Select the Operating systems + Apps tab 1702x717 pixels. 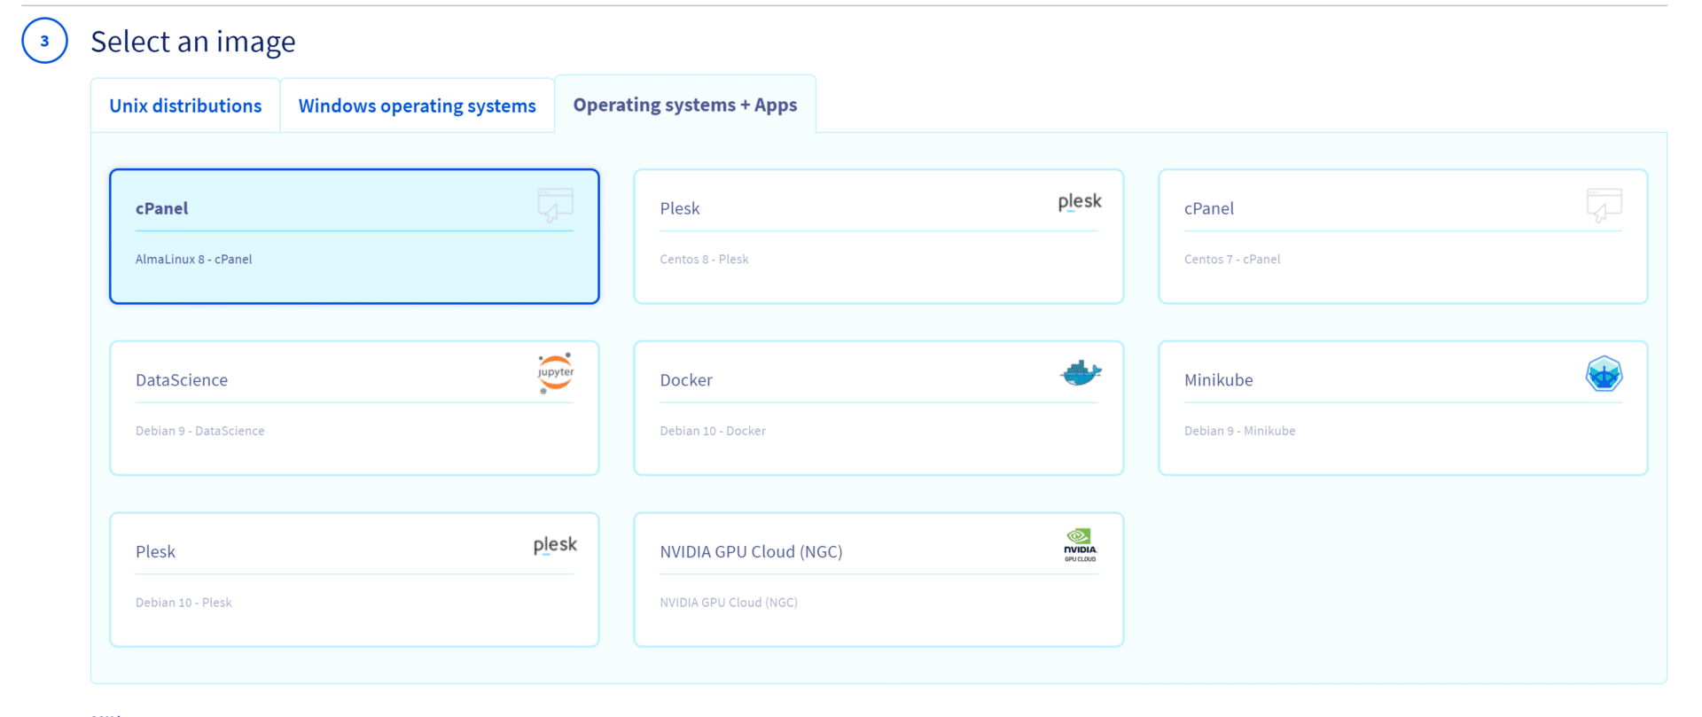(685, 105)
